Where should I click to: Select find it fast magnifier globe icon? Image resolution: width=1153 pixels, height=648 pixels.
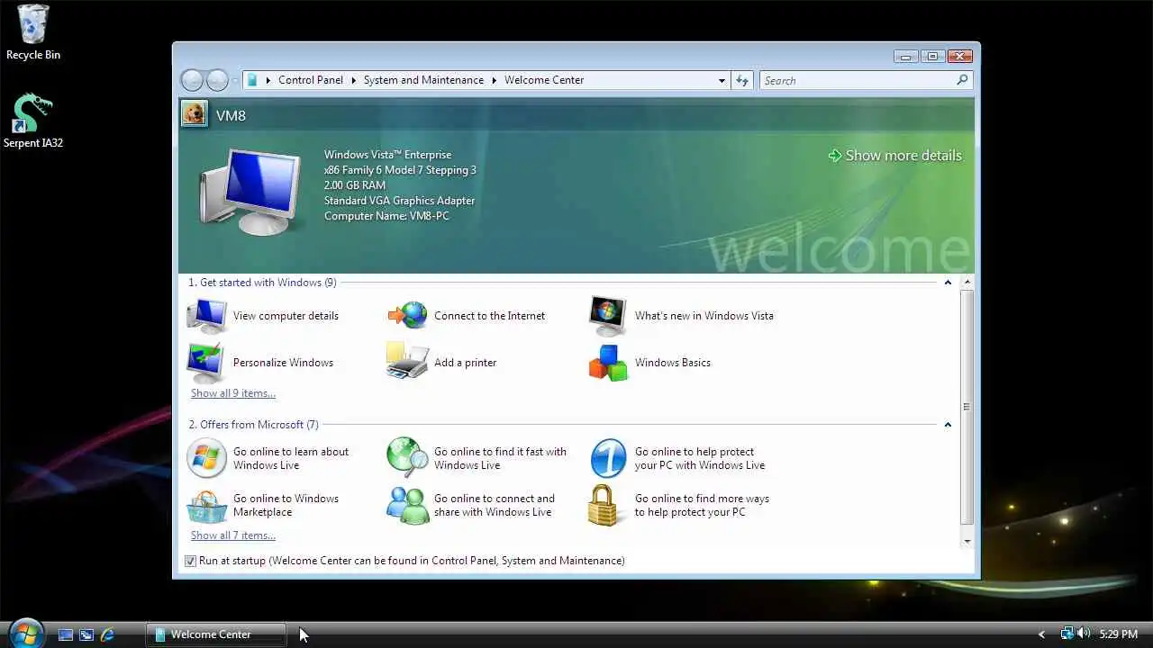(x=407, y=458)
